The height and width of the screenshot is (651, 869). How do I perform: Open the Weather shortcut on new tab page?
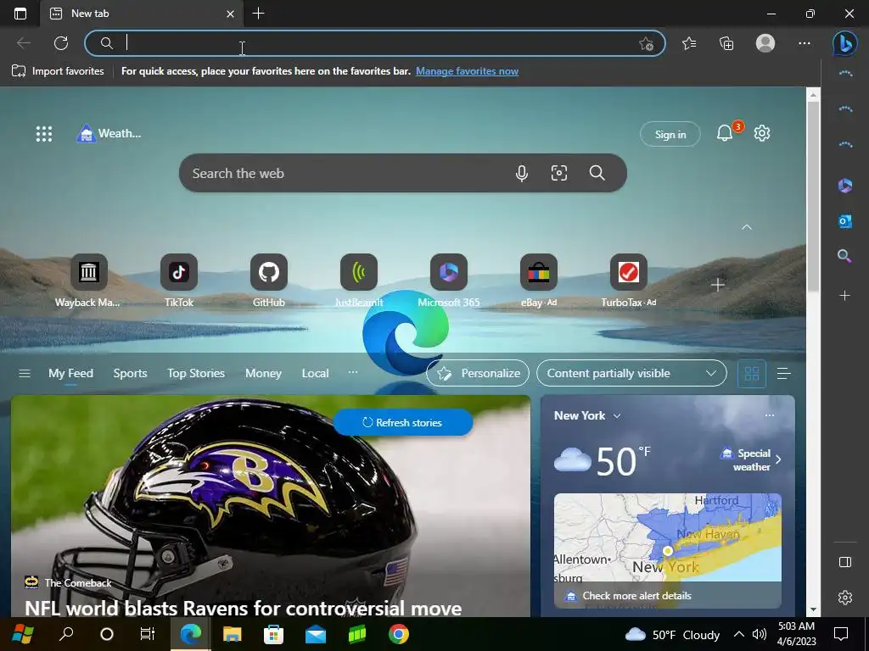click(x=109, y=133)
